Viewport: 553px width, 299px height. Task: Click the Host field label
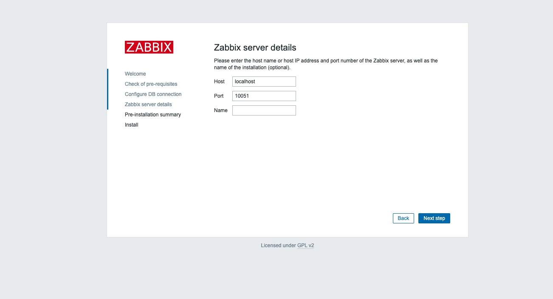pyautogui.click(x=219, y=82)
